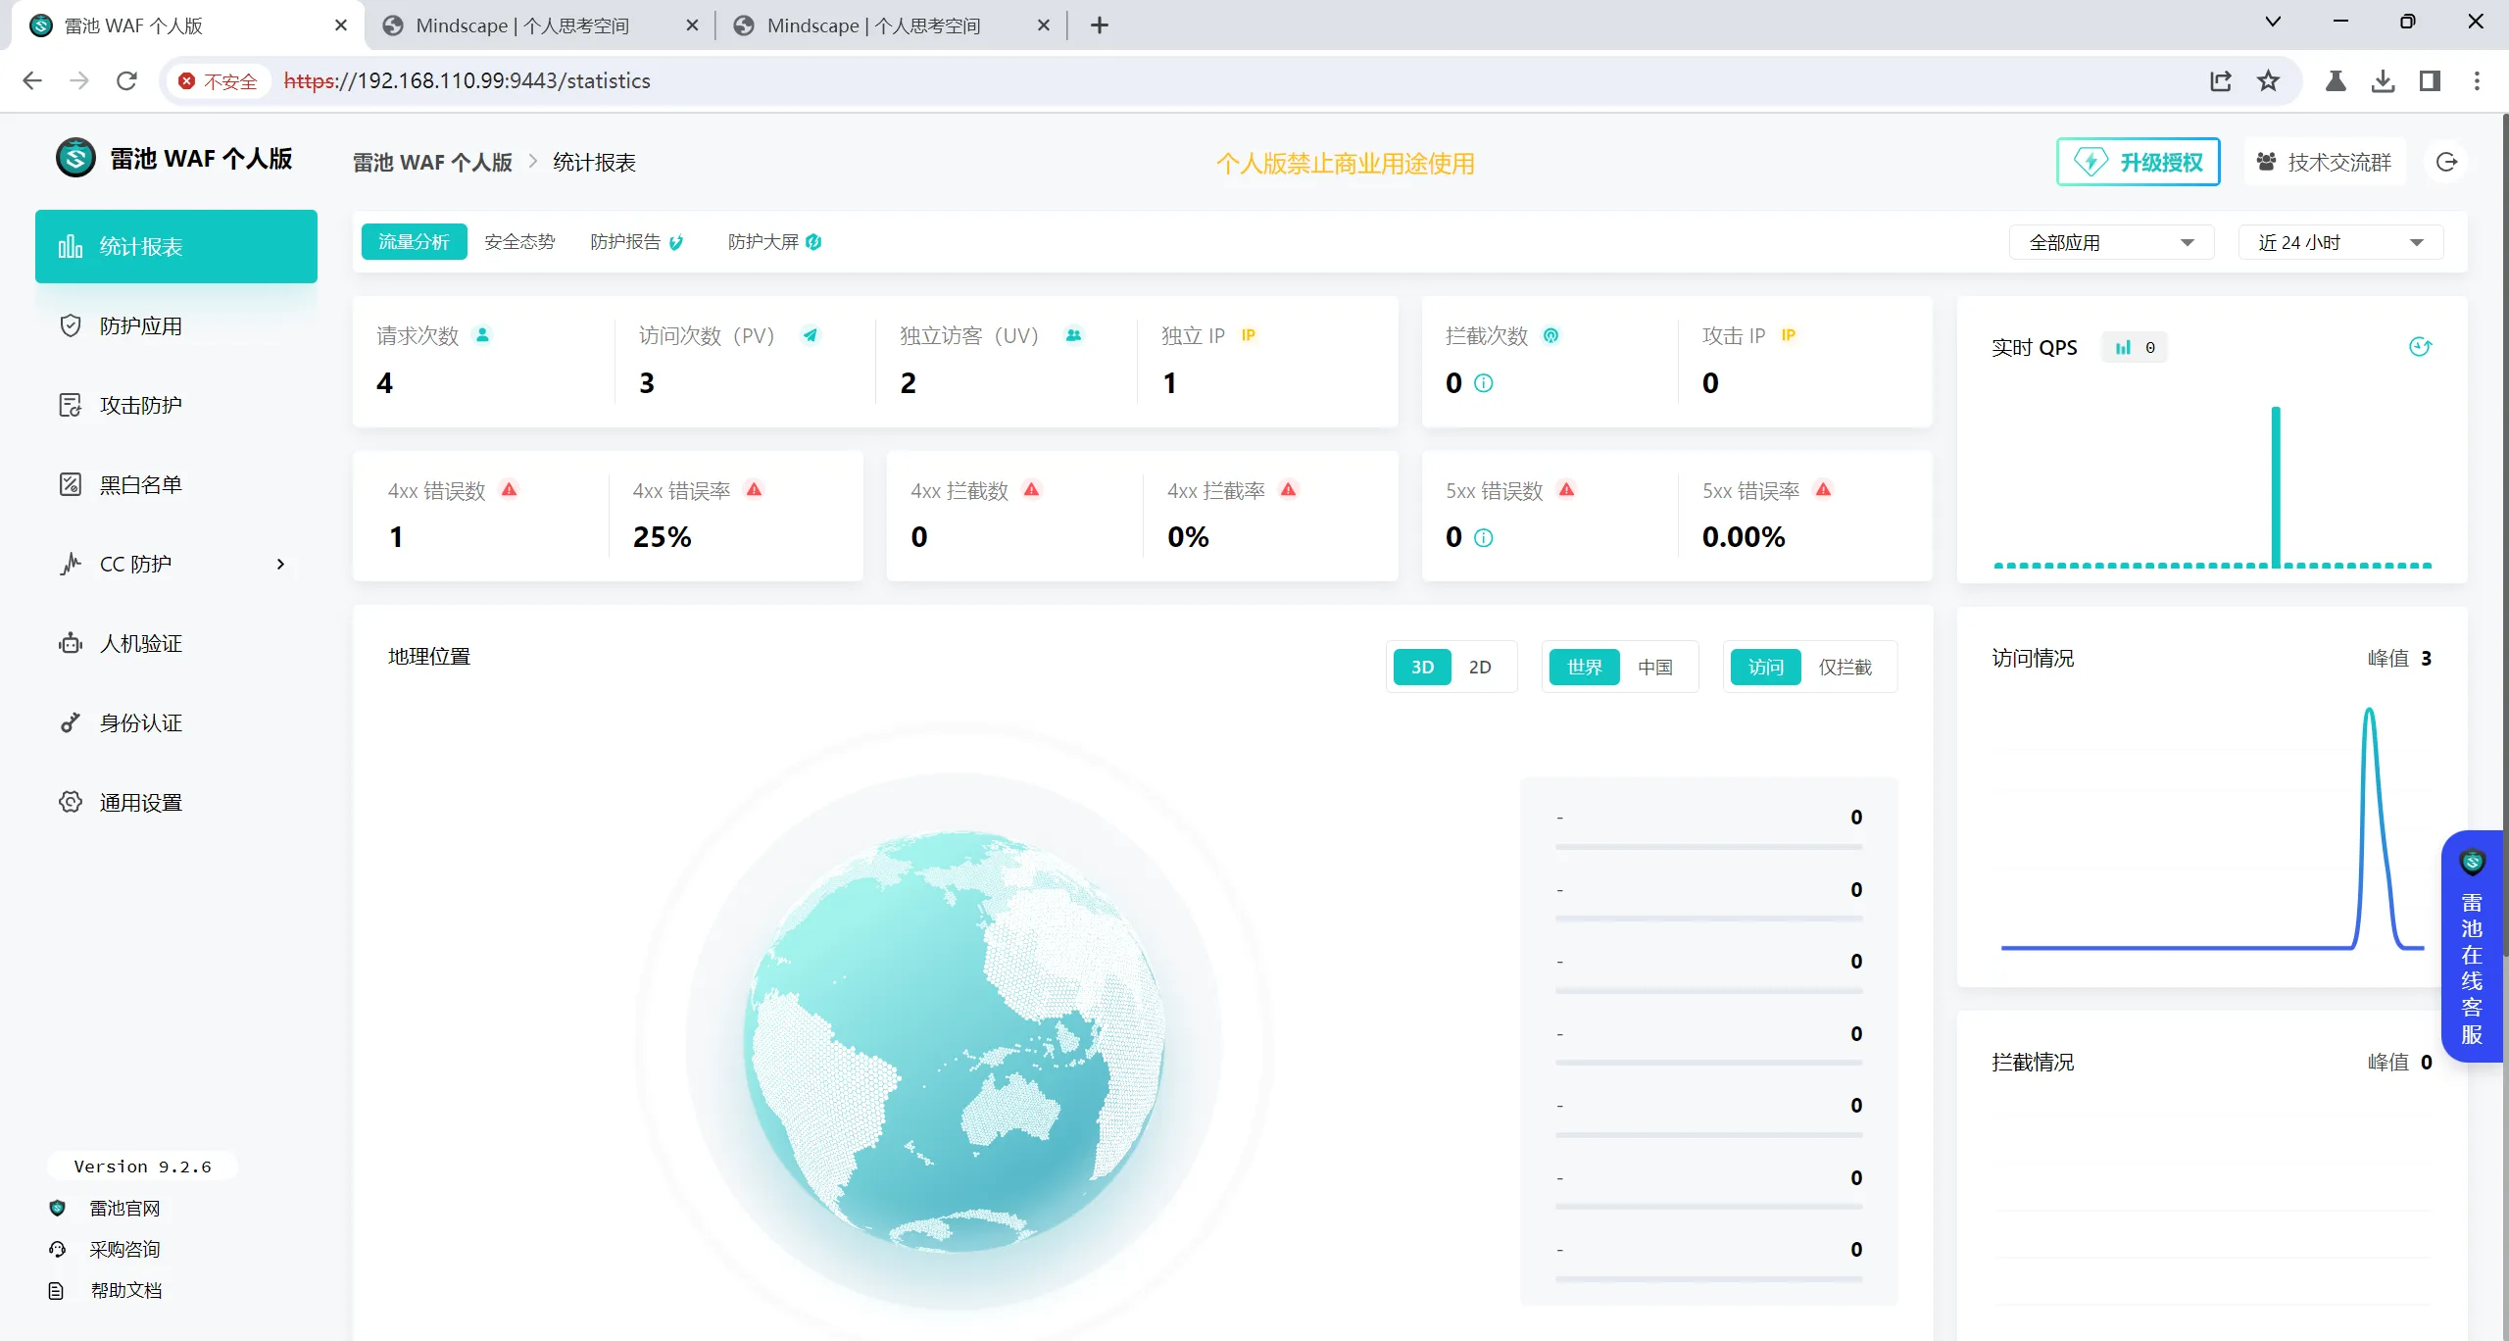Open the 全部应用 dropdown
The width and height of the screenshot is (2509, 1341).
(2110, 242)
